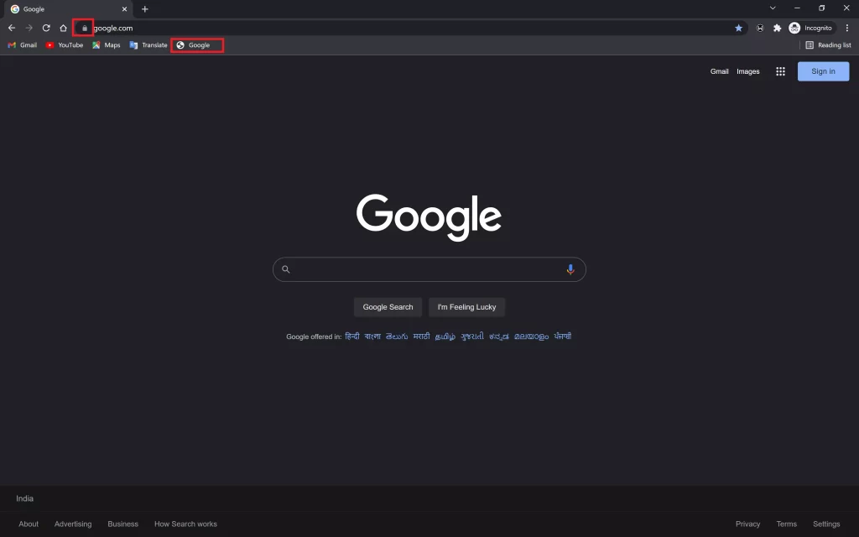The image size is (859, 537).
Task: Minimize the Chrome window
Action: pos(797,8)
